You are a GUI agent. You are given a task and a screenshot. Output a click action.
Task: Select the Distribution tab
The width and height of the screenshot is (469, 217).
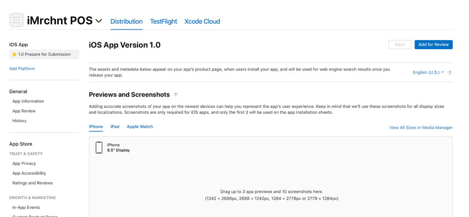click(x=126, y=21)
